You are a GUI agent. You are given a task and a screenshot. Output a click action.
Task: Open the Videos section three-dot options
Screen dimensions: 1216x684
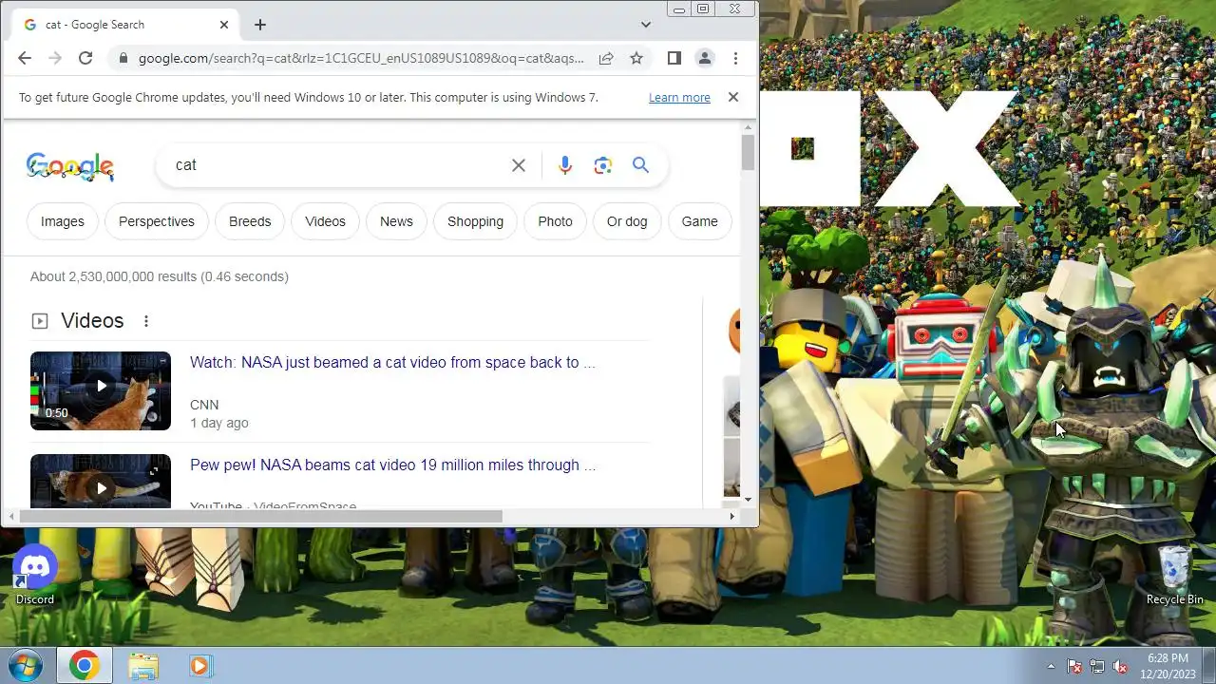tap(146, 321)
